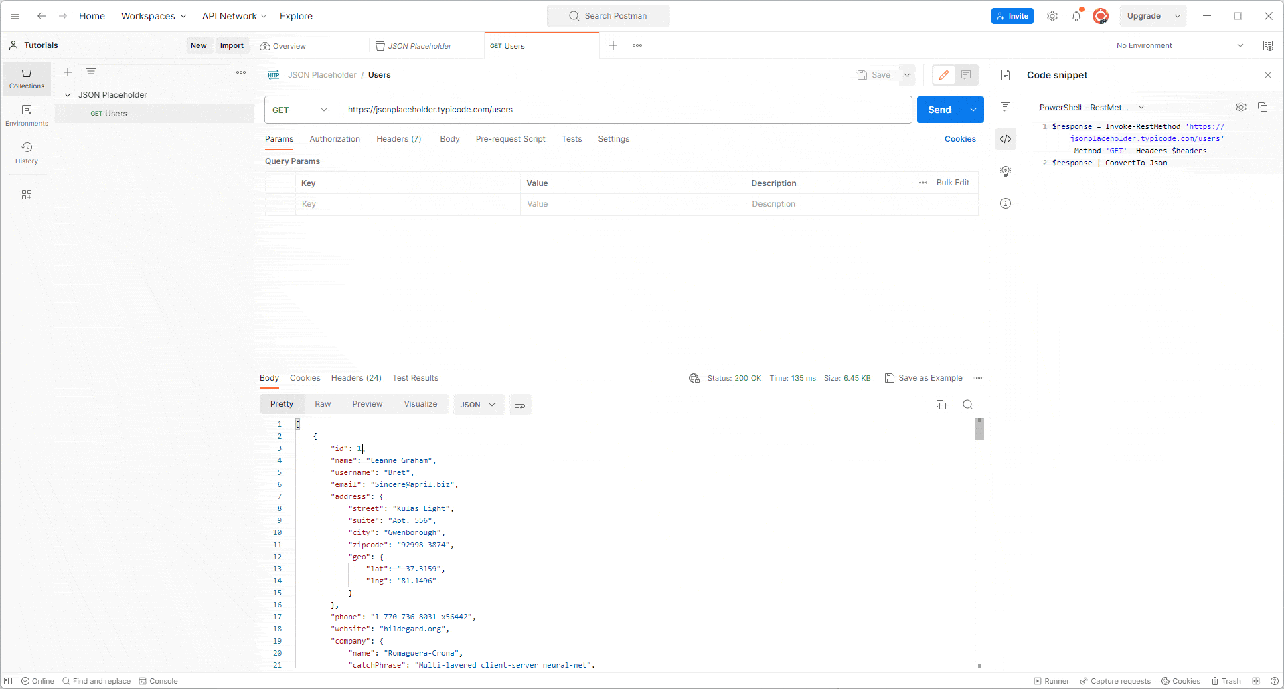The image size is (1284, 689).
Task: Click the Search Postman box
Action: tap(609, 16)
